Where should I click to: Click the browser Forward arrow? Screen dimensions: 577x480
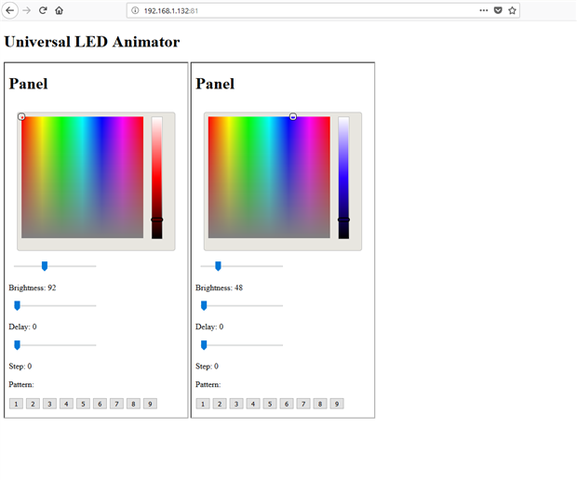pyautogui.click(x=26, y=10)
